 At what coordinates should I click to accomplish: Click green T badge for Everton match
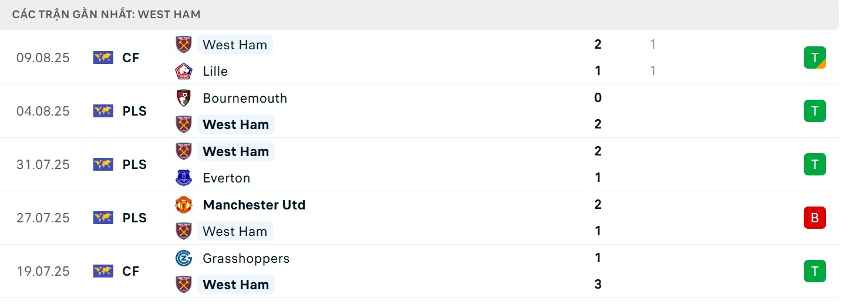[x=814, y=164]
